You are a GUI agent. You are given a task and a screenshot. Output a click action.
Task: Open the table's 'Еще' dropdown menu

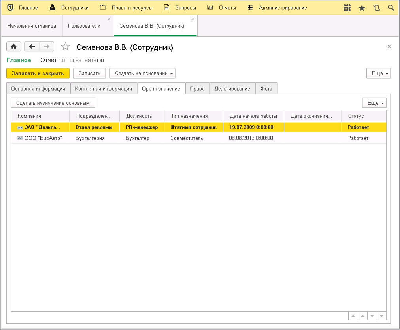tap(374, 103)
